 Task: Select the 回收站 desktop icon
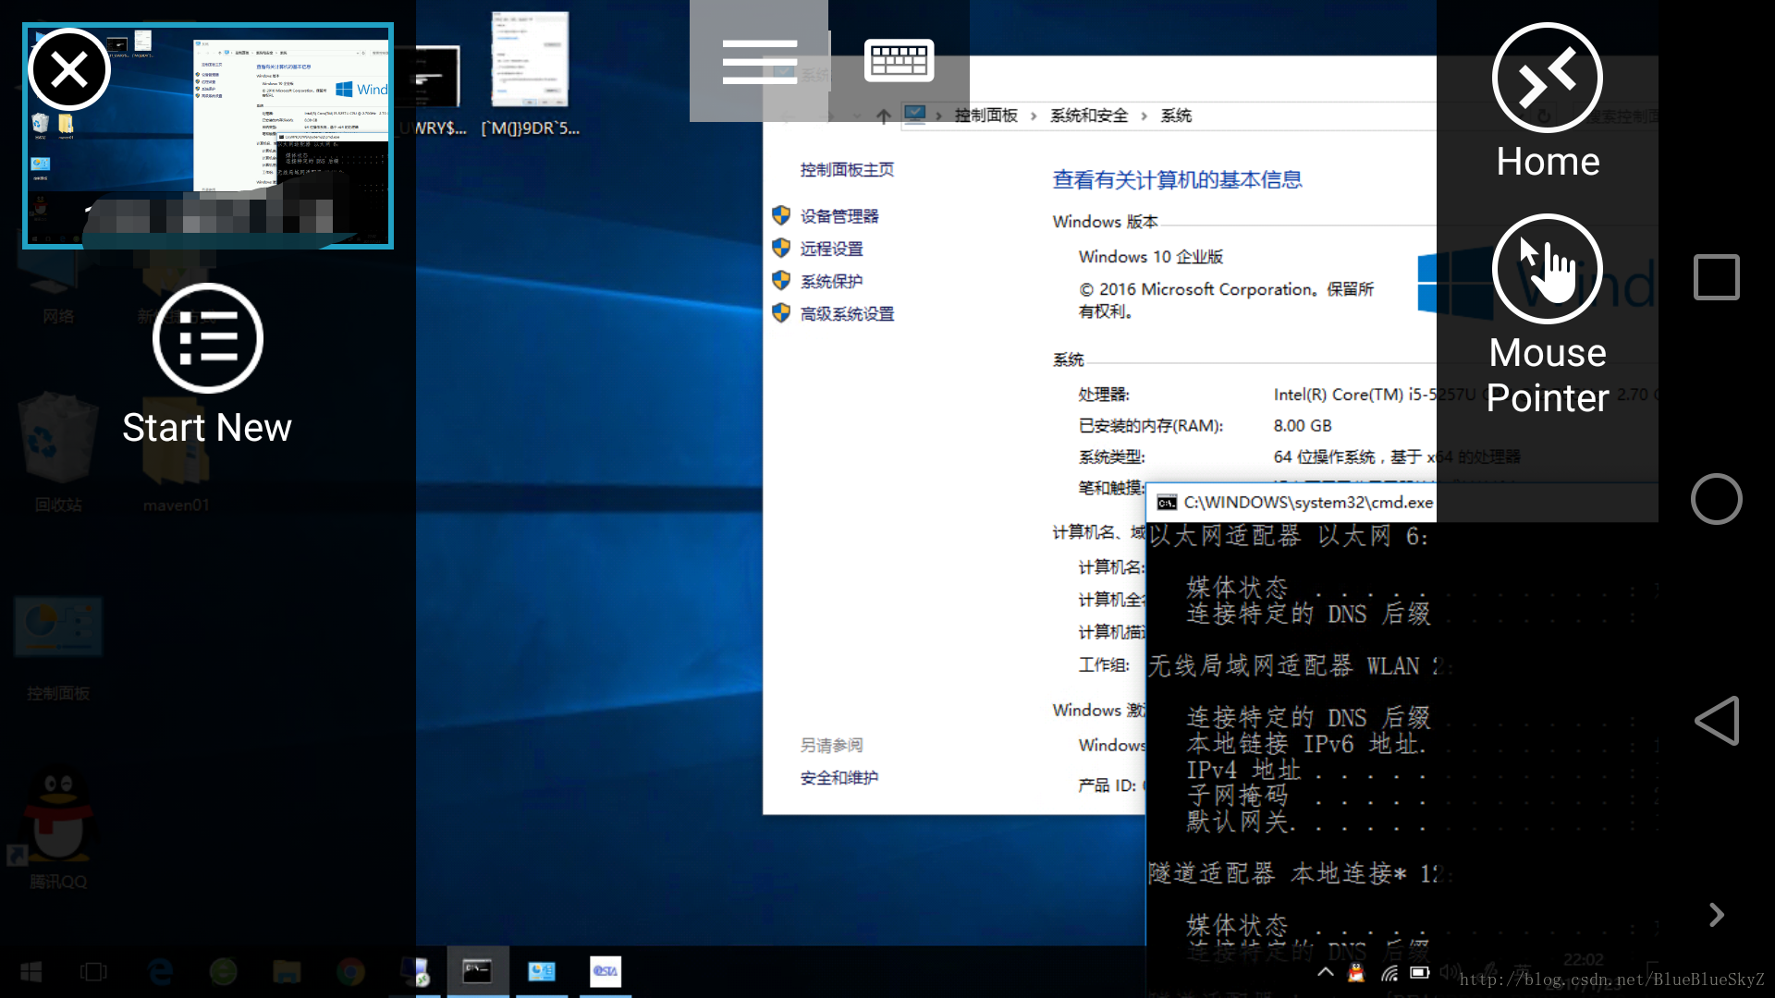click(58, 453)
